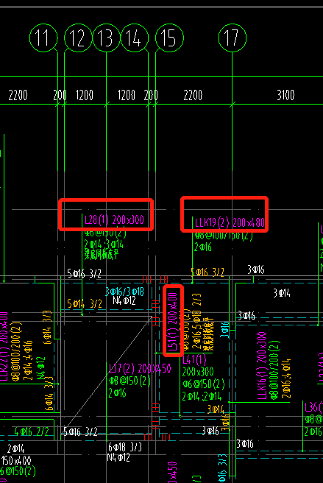Select green rebar text 4Φ16 2/2

[32, 431]
